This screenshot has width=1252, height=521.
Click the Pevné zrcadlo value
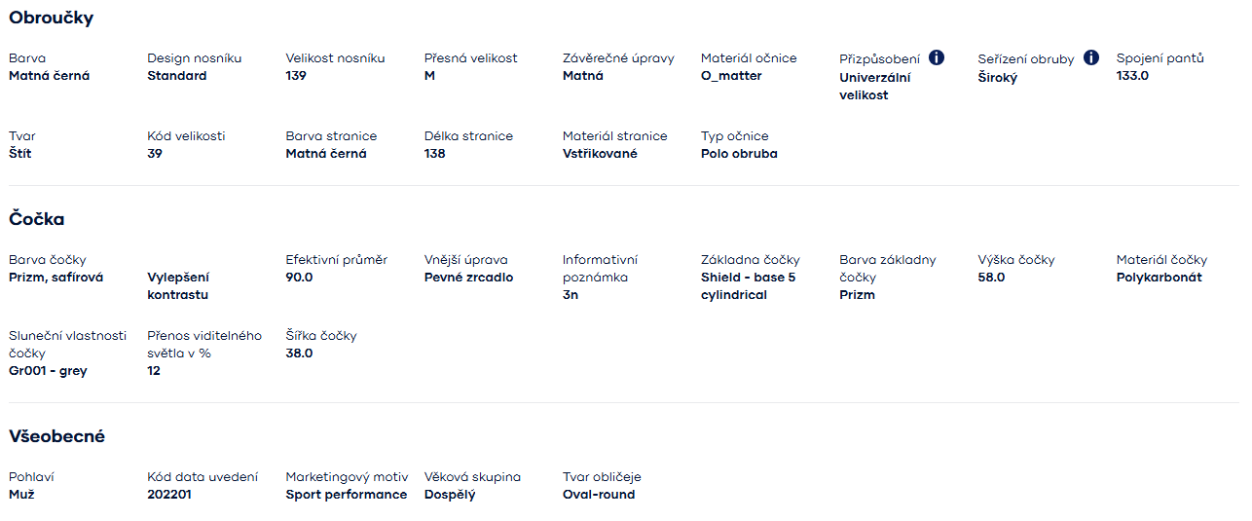coord(468,278)
